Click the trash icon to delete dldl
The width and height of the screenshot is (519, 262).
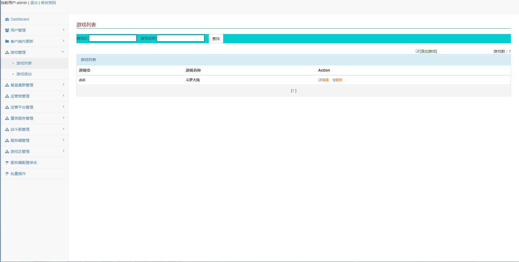click(334, 80)
